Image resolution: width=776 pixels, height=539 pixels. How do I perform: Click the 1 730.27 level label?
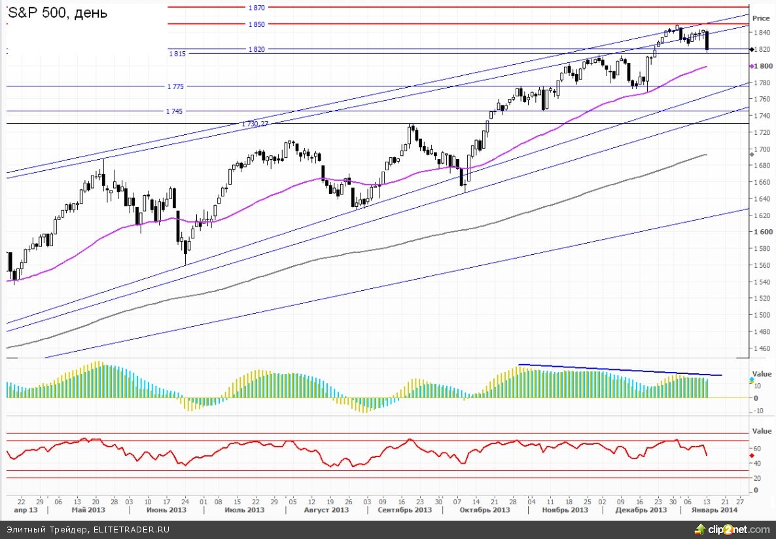[255, 124]
